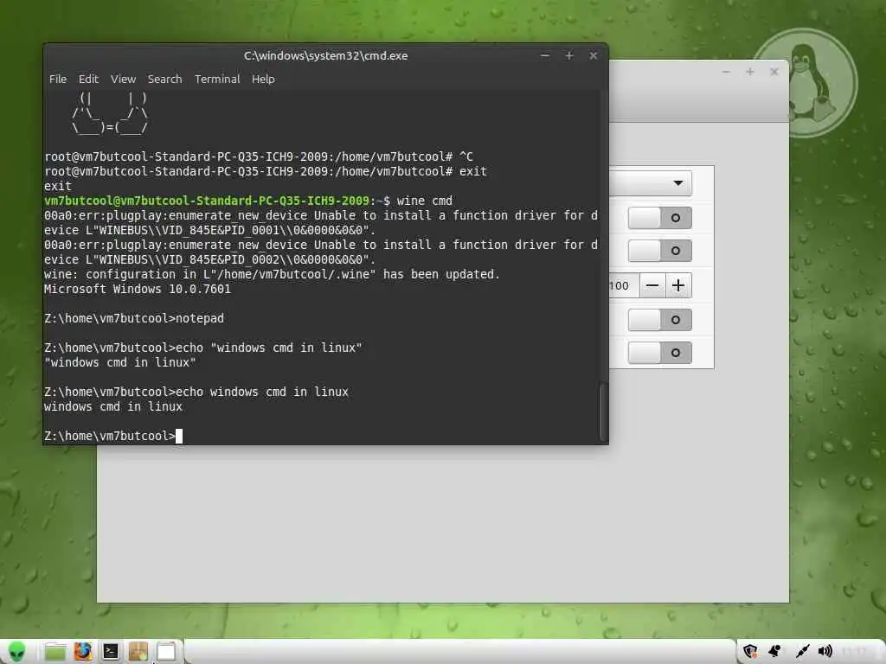Click the plugplay error line mentioning PID_0002
The width and height of the screenshot is (886, 664).
pyautogui.click(x=321, y=252)
